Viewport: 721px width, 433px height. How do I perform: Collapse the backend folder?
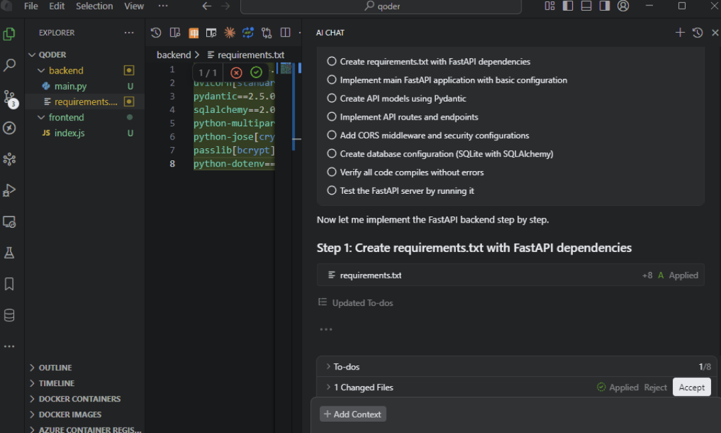41,70
